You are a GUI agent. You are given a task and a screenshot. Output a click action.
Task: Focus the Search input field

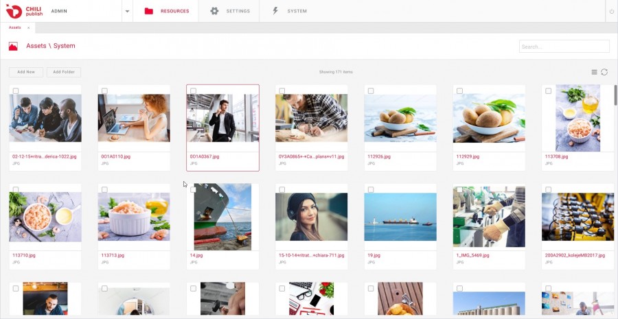[564, 47]
